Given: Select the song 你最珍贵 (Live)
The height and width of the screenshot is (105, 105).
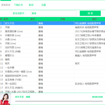Looking at the screenshot, I should (x=13, y=35).
